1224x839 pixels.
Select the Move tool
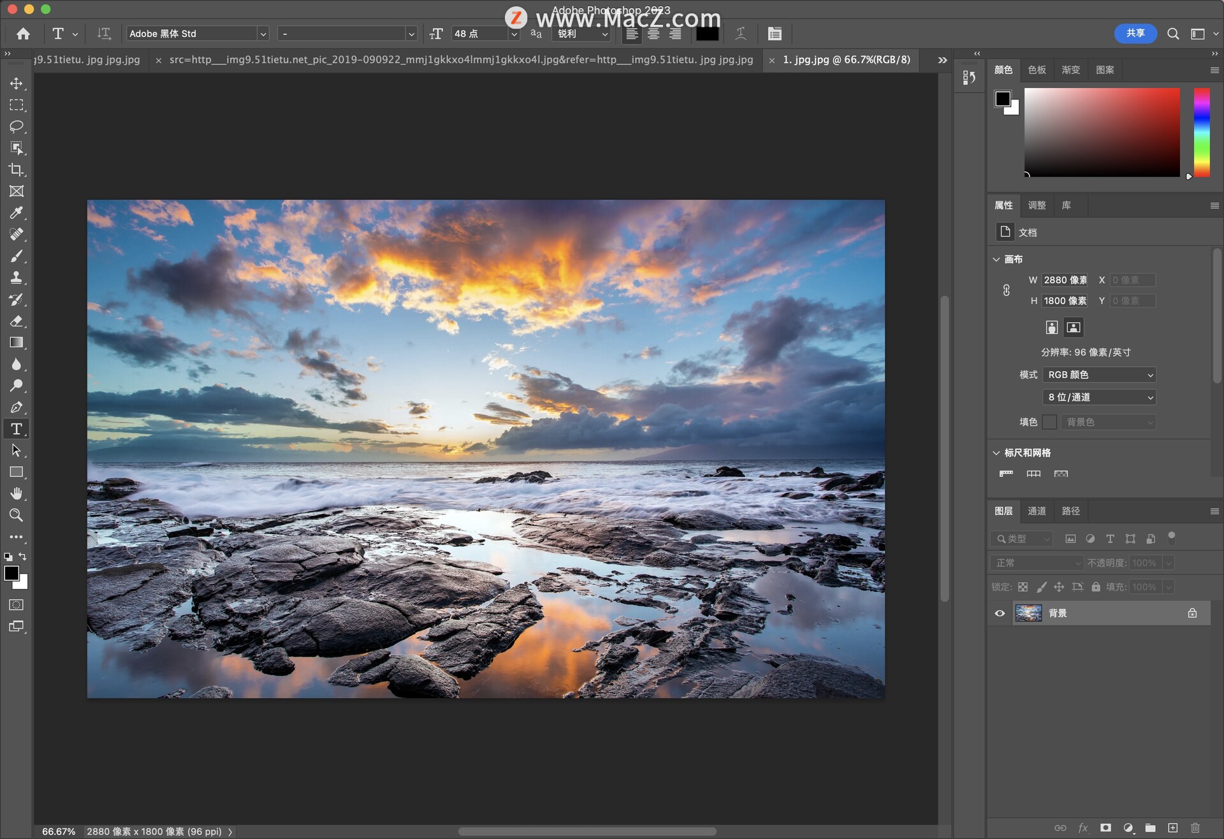coord(17,84)
